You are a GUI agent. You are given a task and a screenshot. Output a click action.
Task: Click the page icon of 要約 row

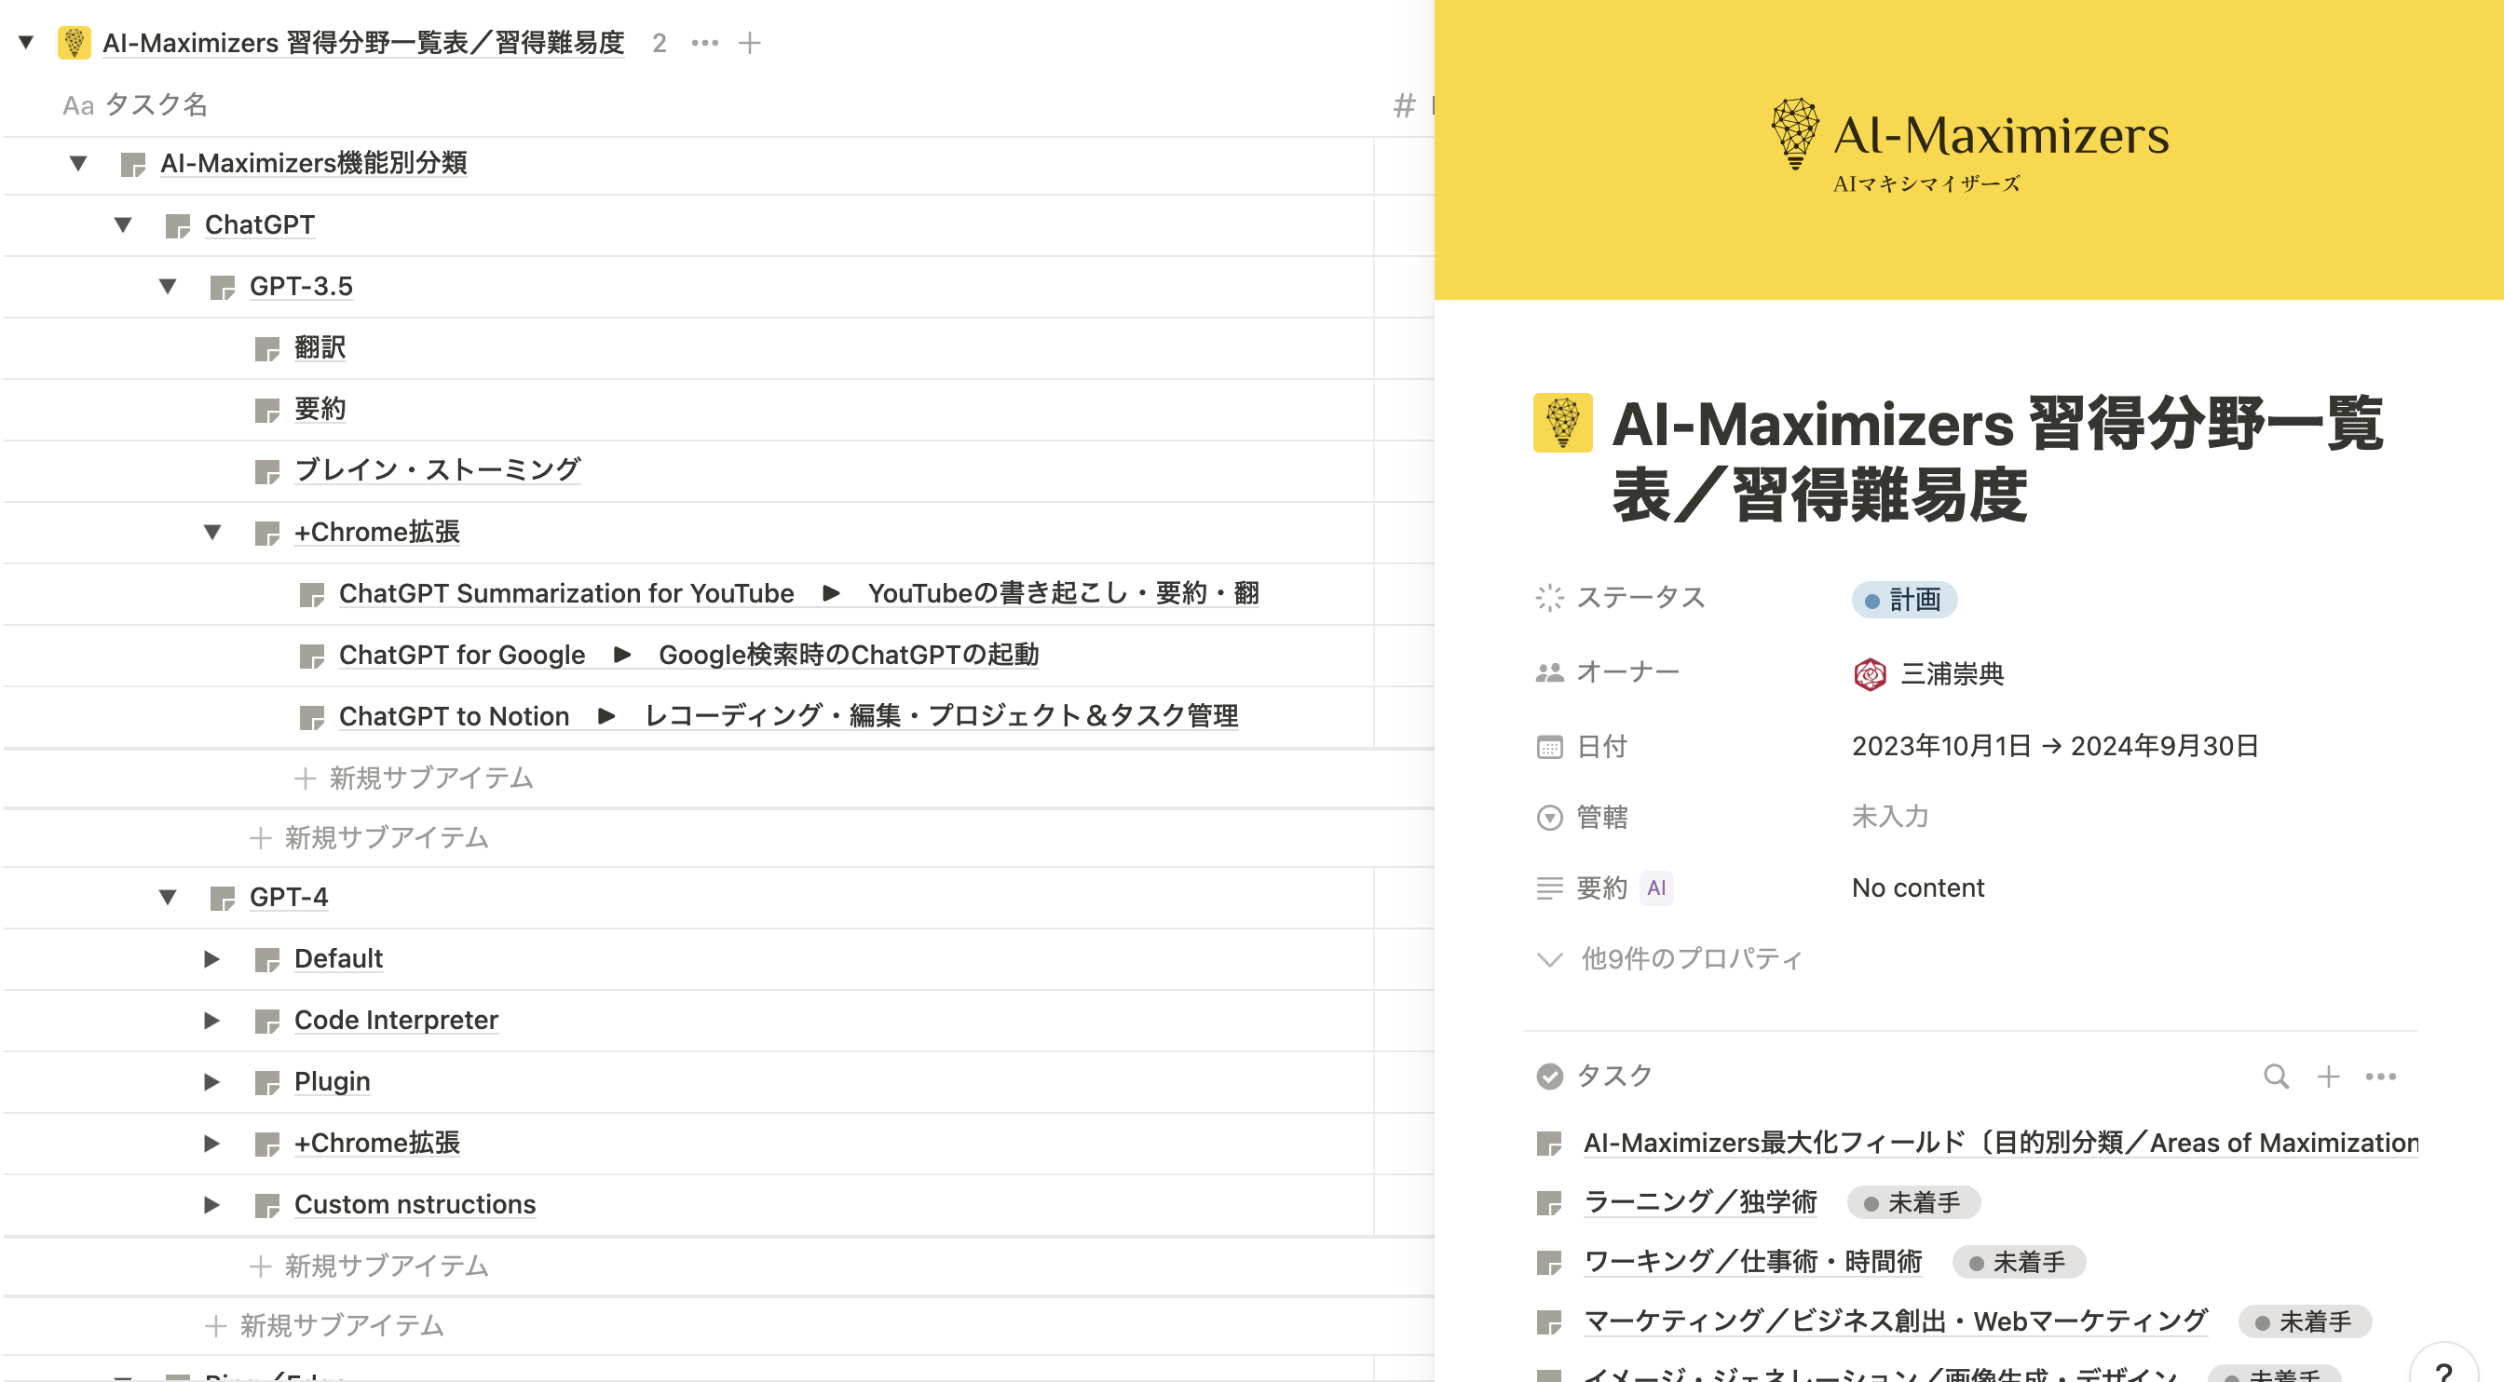coord(267,410)
